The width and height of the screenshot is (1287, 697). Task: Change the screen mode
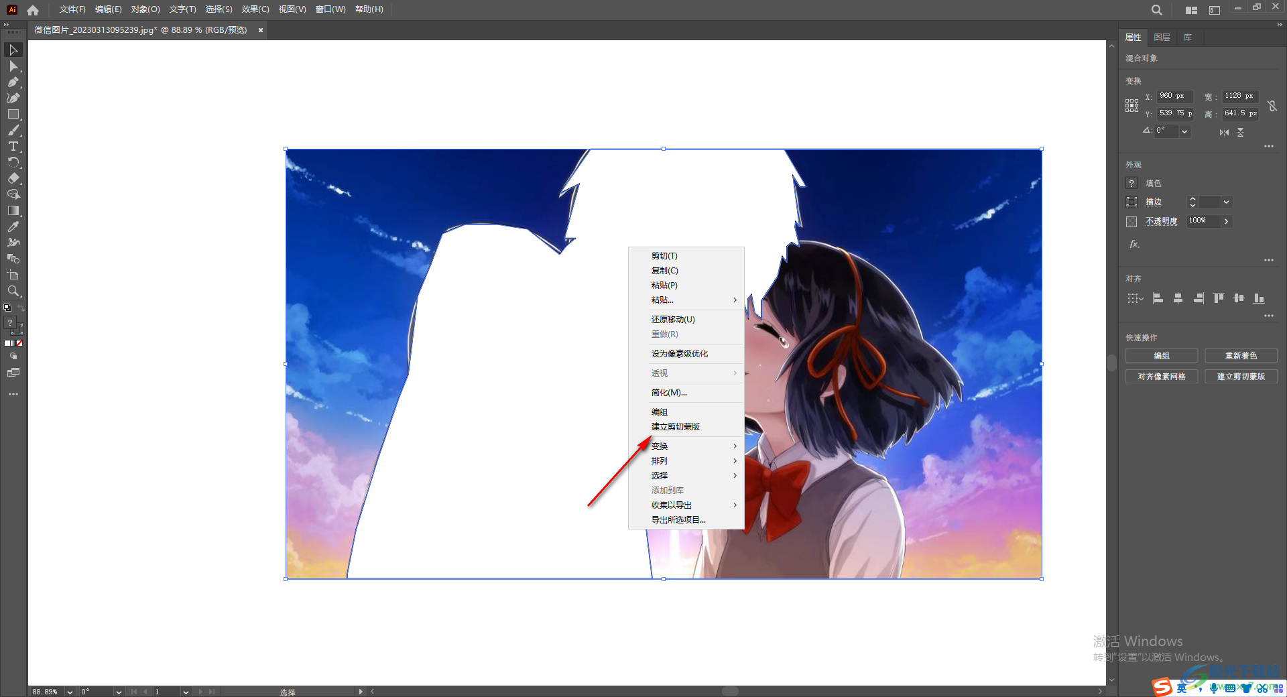pos(13,373)
